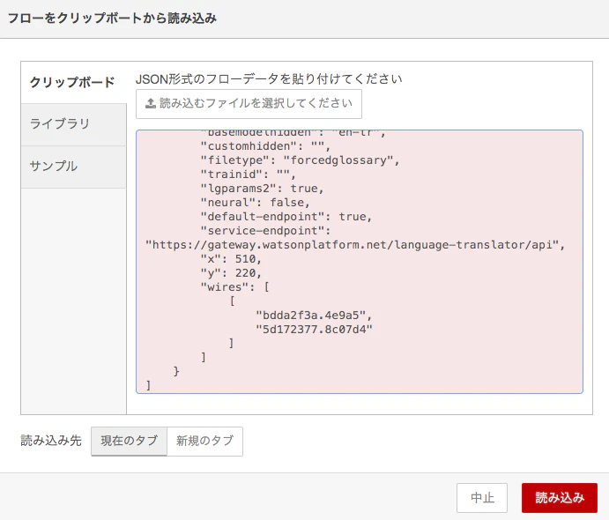The image size is (609, 520).
Task: Click the "bdda2f3a.4e9a5" wire id text
Action: pos(314,316)
